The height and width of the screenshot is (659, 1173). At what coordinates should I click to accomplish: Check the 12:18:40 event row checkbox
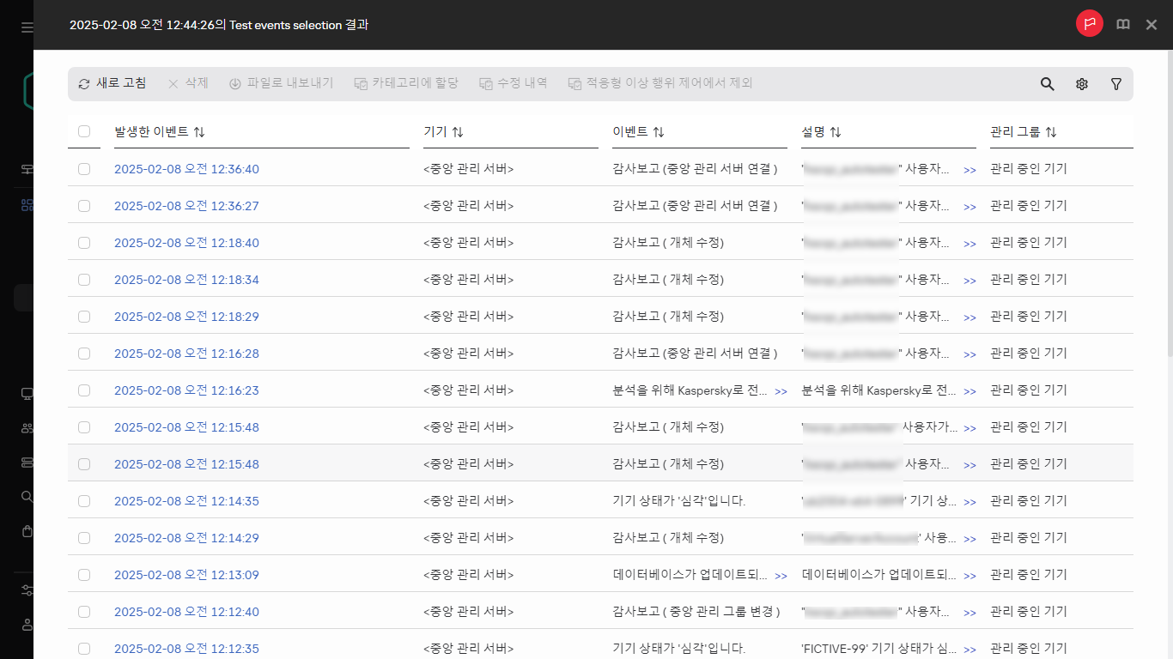click(84, 243)
